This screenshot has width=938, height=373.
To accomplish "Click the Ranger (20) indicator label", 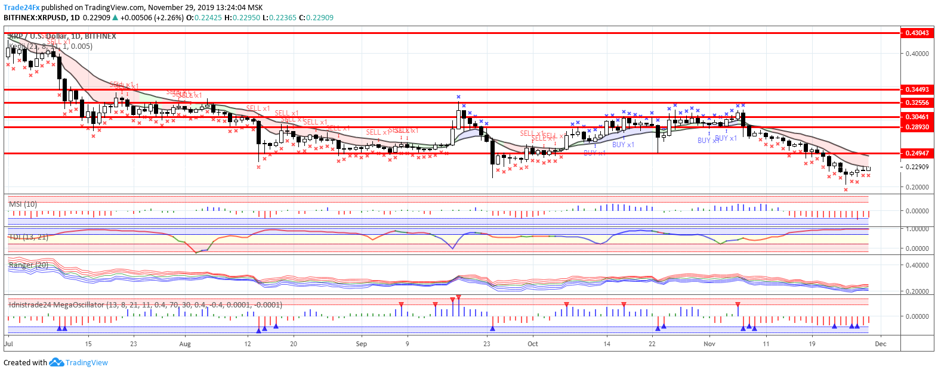I will coord(28,265).
